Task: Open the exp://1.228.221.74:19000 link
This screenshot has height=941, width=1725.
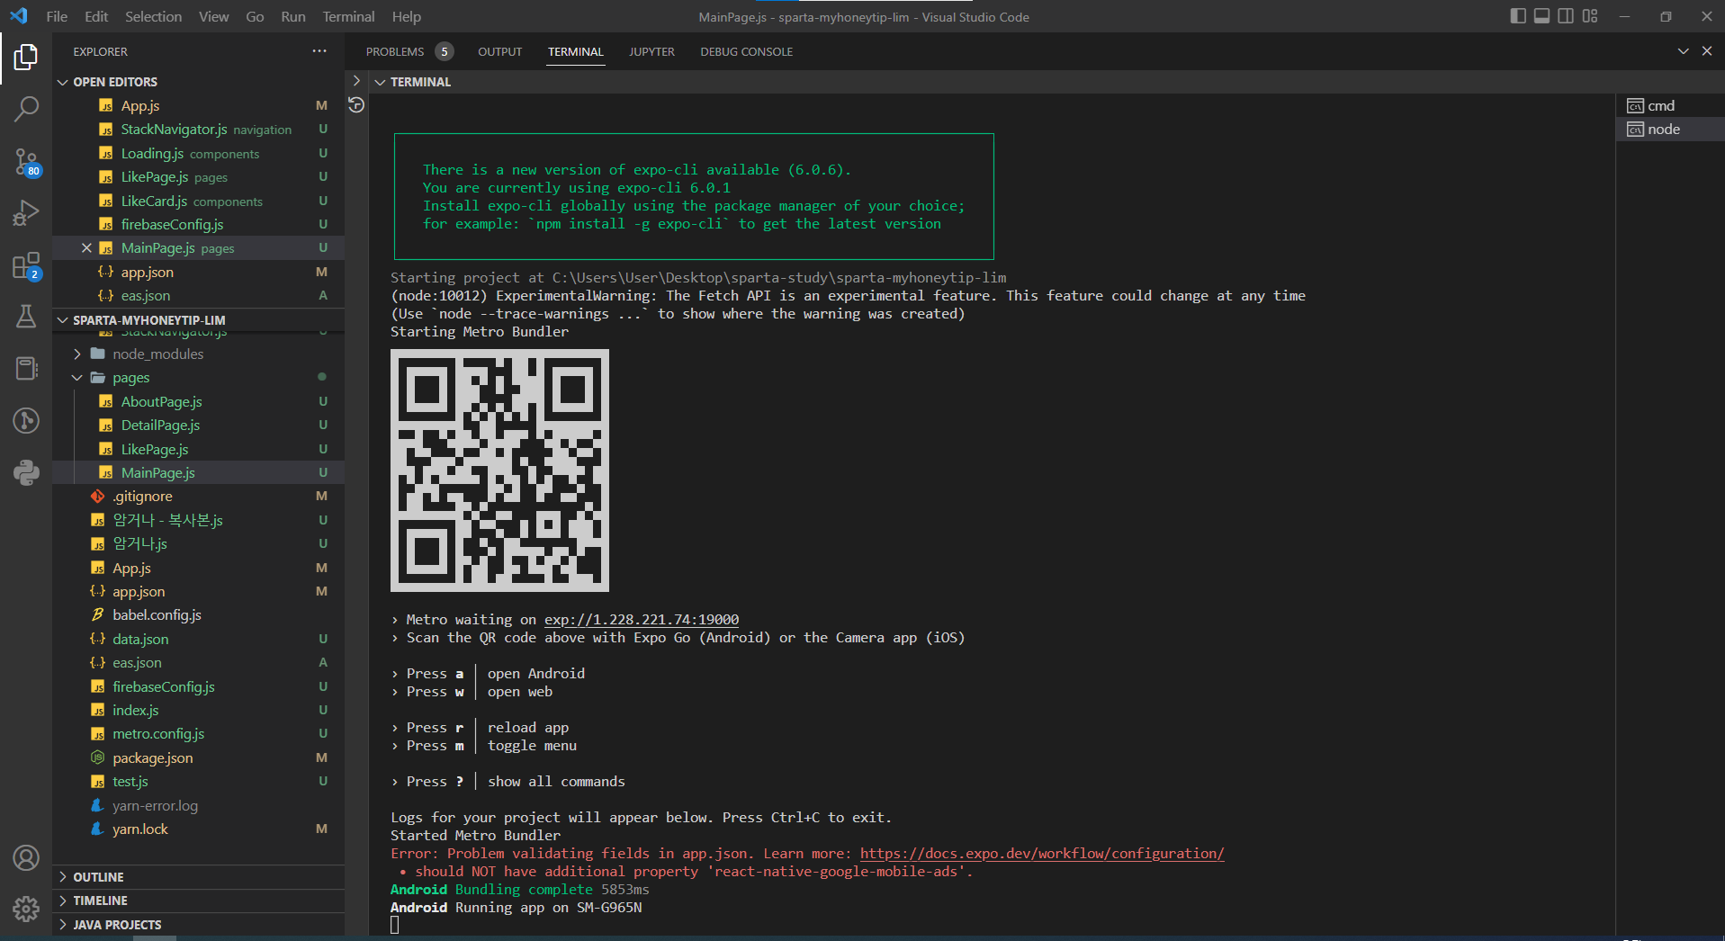Action: pos(642,620)
